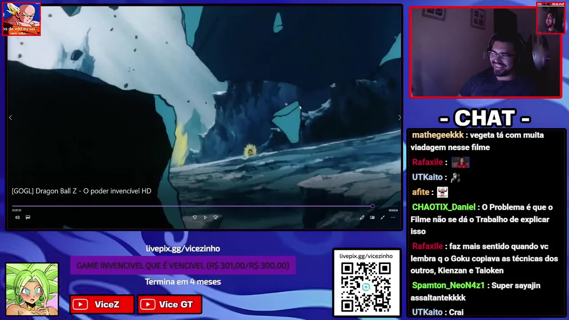Go to next item with right arrow
Viewport: 569px width, 320px height.
pos(399,117)
